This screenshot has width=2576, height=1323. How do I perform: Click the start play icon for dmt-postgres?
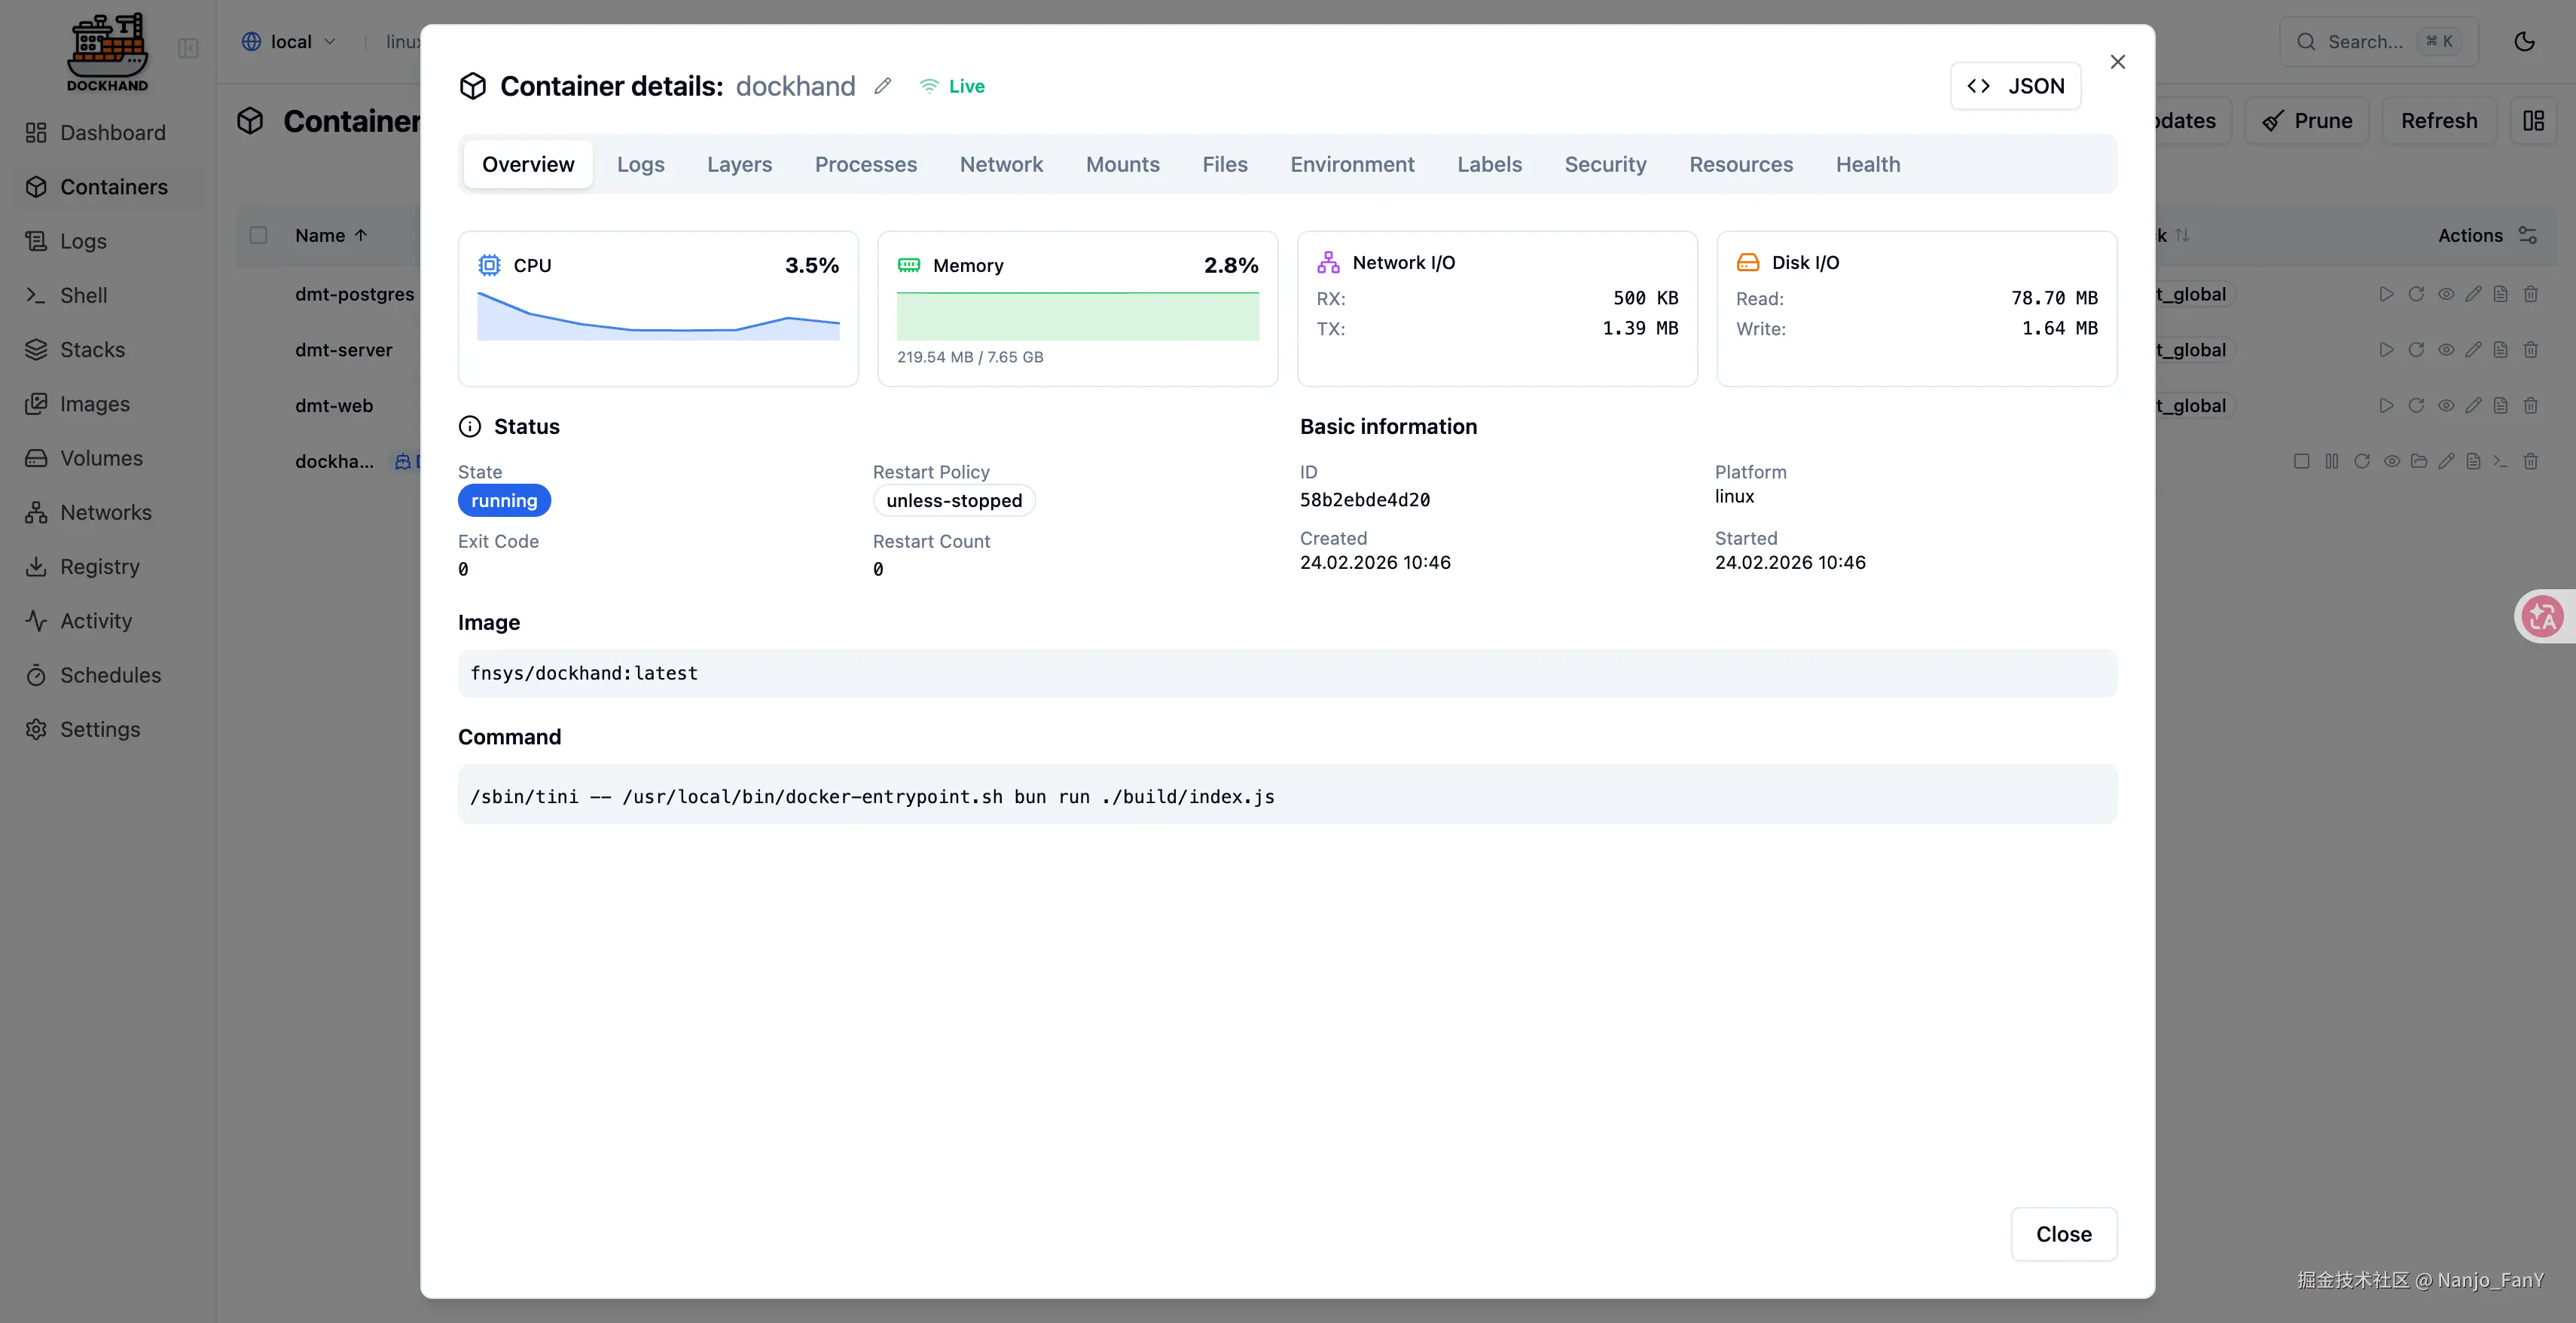click(2386, 294)
